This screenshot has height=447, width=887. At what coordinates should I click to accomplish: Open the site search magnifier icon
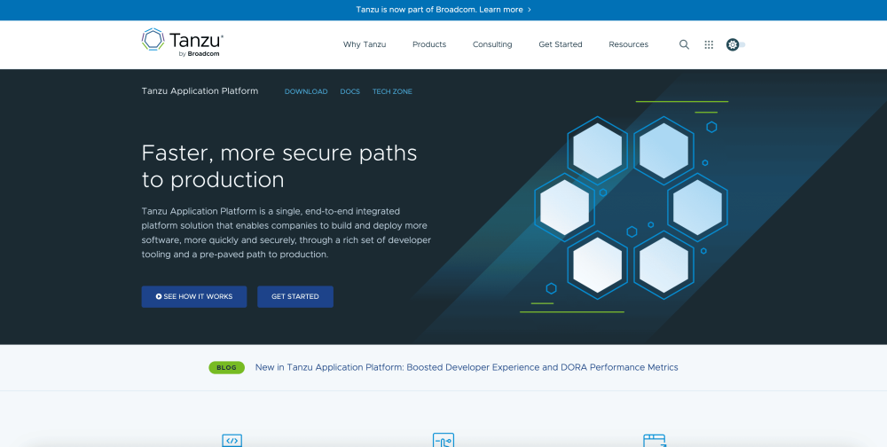pos(684,44)
